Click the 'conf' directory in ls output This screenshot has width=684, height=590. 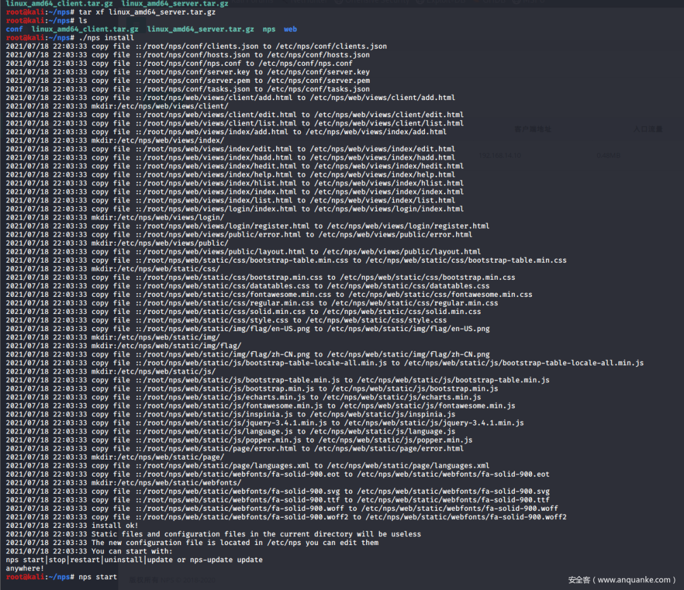(x=15, y=29)
